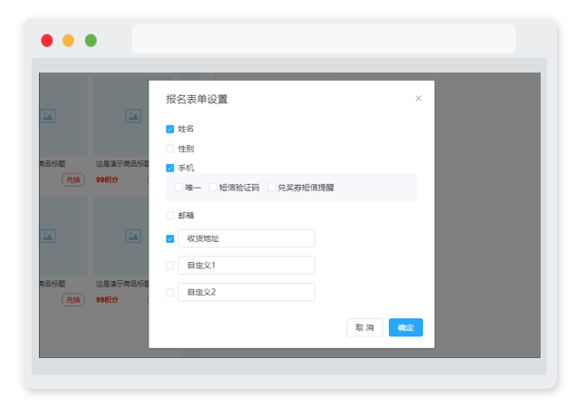Click the 报名表单设置 dialog title
The image size is (580, 408).
(x=197, y=99)
